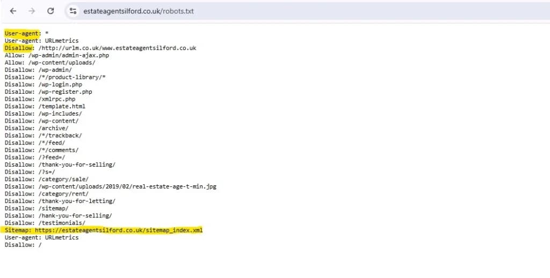Click 'Disallow: /thank-you-for-selling/' line
This screenshot has width=550, height=278.
click(x=60, y=164)
